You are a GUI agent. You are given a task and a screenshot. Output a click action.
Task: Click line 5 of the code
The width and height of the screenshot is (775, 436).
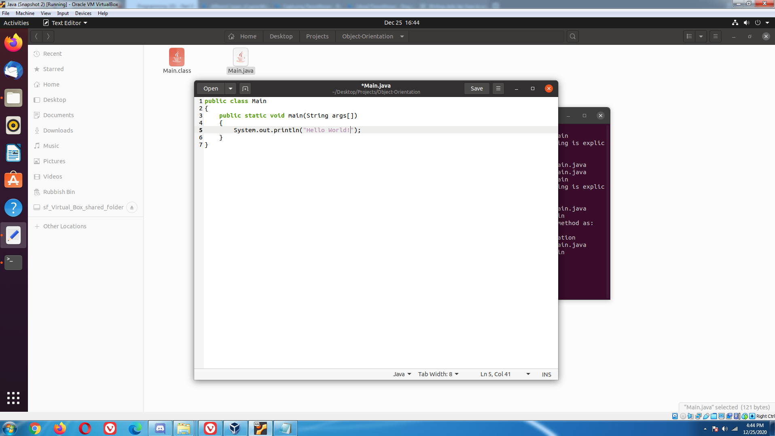[x=376, y=130]
